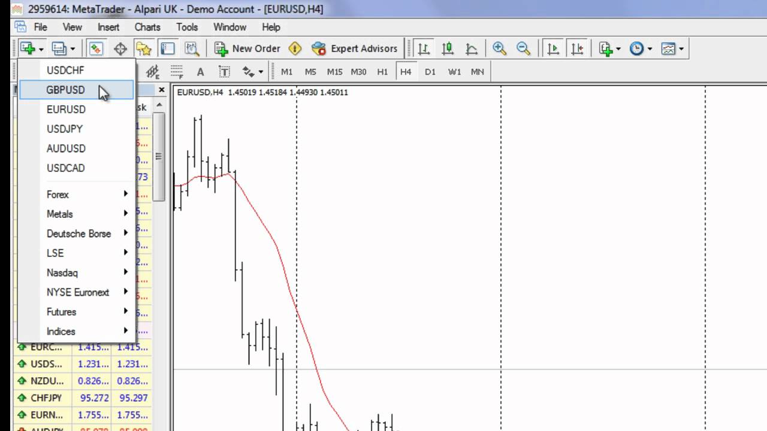Switch to M1 timeframe
The height and width of the screenshot is (431, 767).
(286, 72)
